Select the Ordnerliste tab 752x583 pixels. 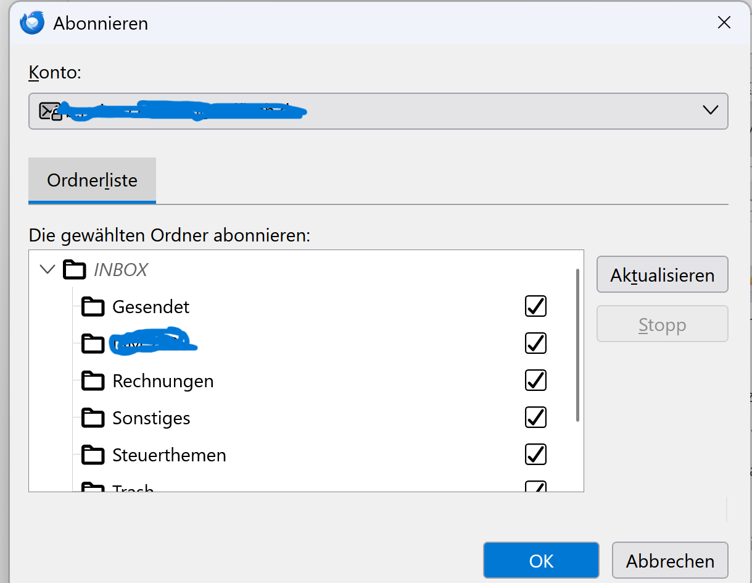point(92,181)
